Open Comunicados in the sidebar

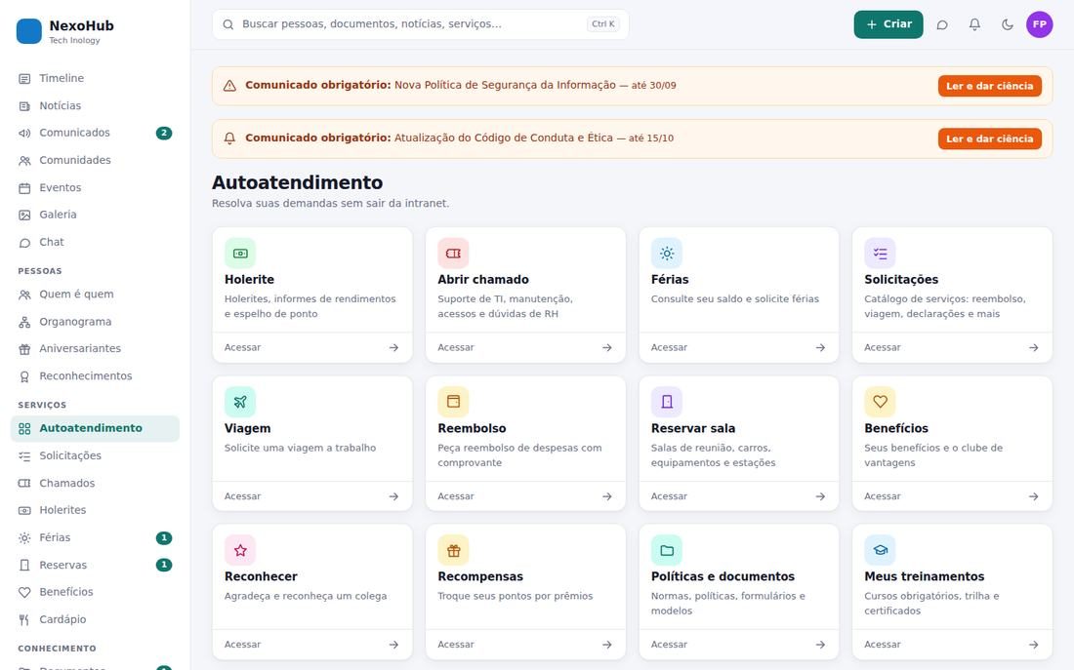click(x=96, y=133)
